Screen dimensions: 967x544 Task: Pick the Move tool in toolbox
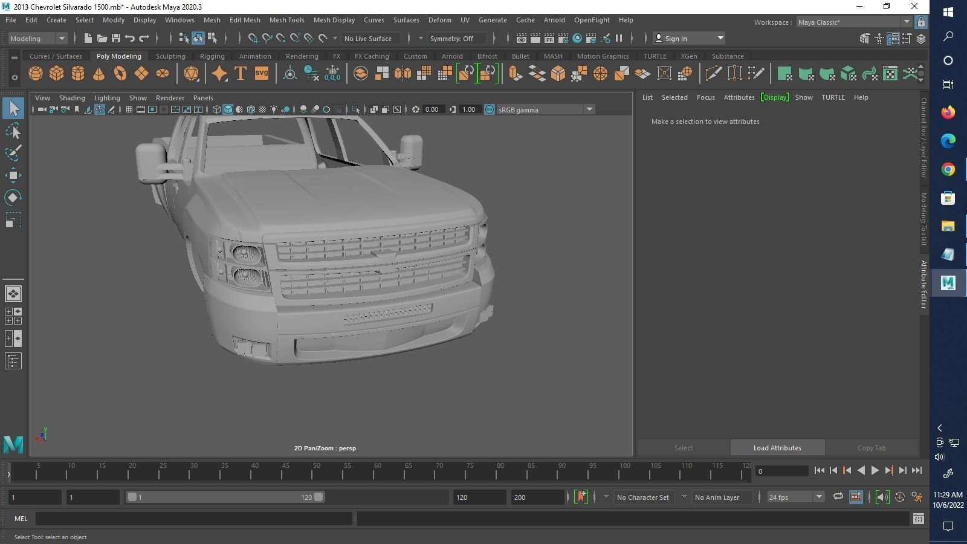13,175
